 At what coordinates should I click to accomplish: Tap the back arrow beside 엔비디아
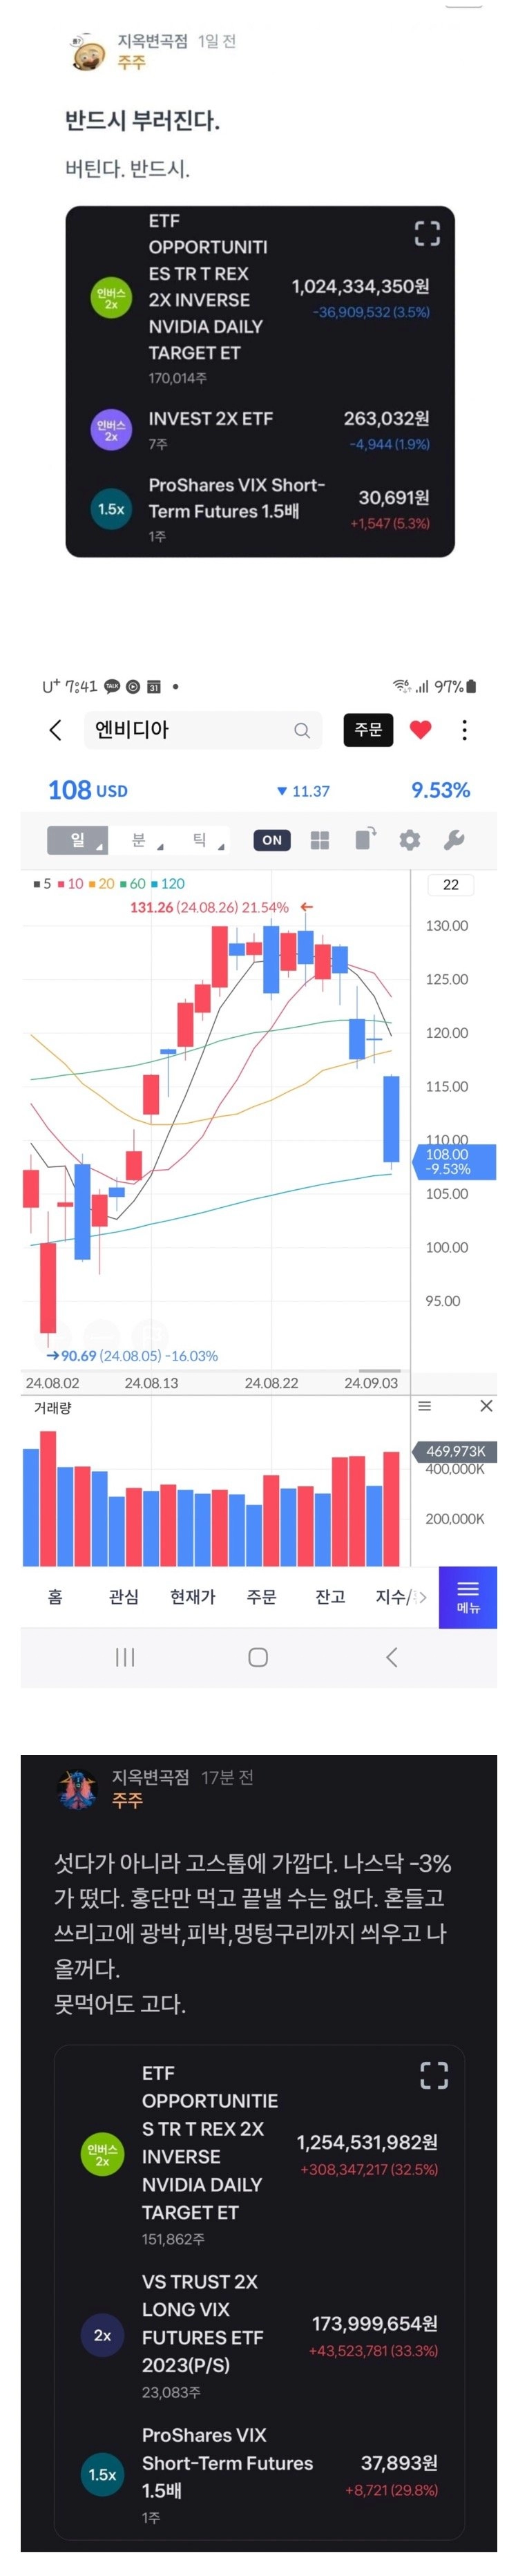click(x=56, y=730)
